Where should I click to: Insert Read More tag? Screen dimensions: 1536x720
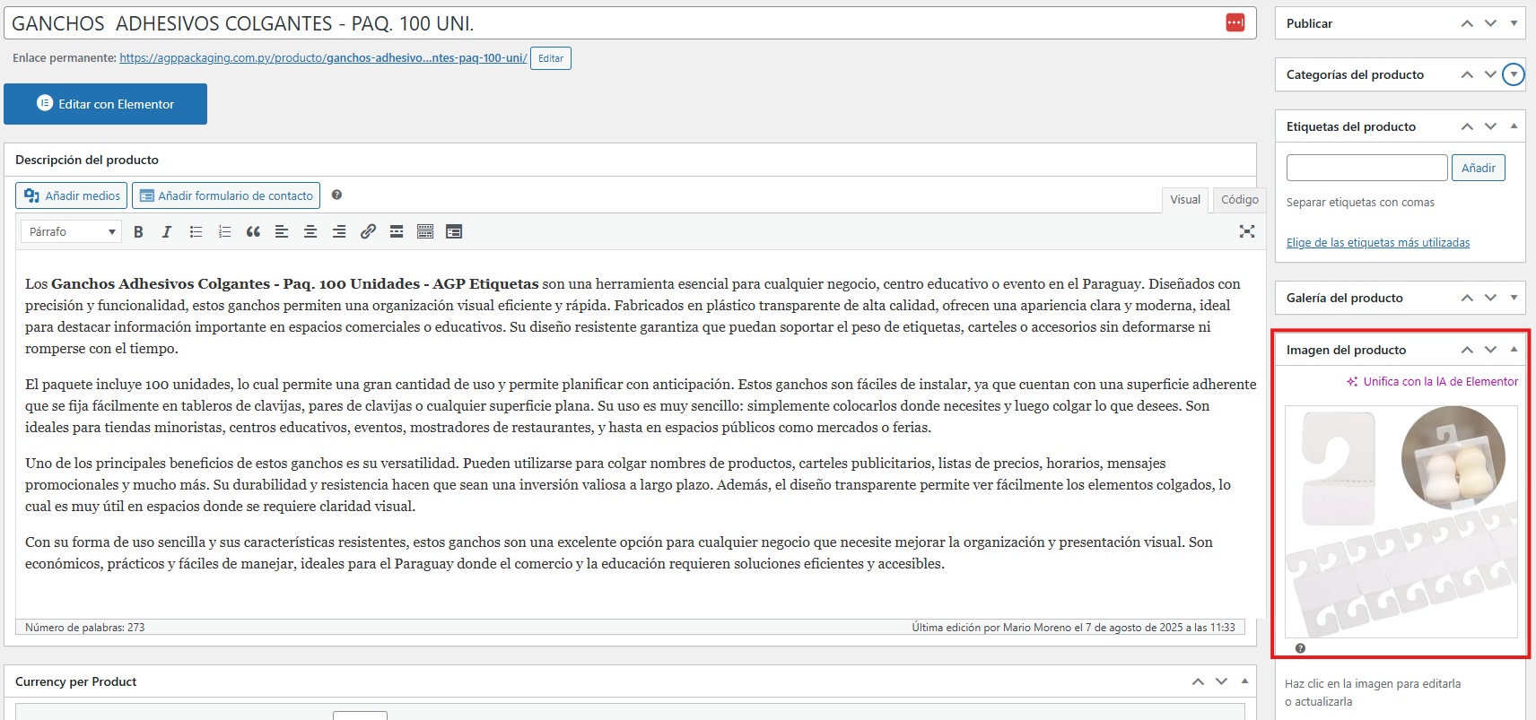397,231
